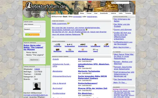Open the Ortsnamenforschung board link
This screenshot has height=98, width=158.
coord(62,76)
